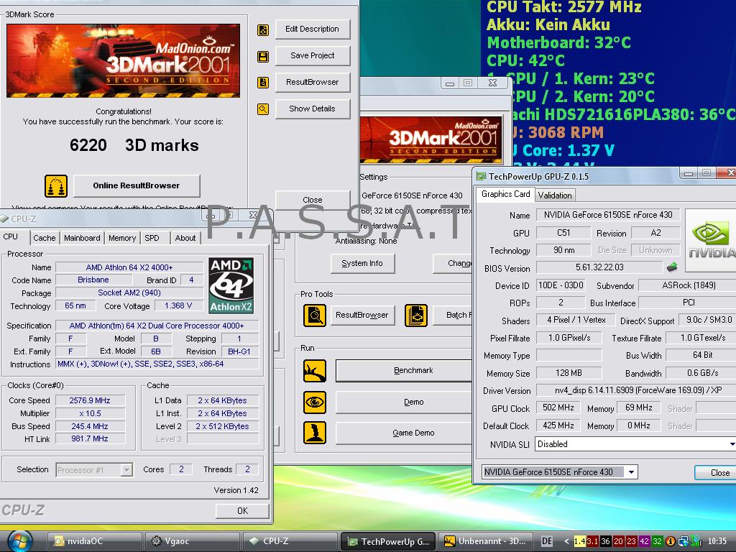Click the GPU Name field in GPU-Z

coord(608,215)
